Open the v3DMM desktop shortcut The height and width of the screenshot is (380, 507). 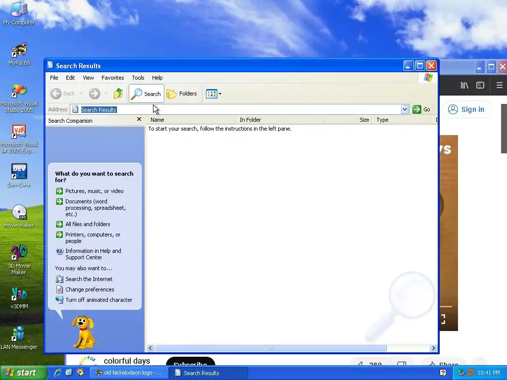click(19, 297)
